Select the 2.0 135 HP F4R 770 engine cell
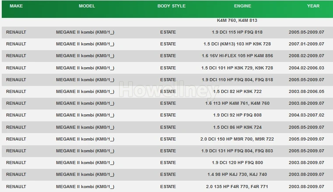This screenshot has height=192, width=333. [x=237, y=187]
